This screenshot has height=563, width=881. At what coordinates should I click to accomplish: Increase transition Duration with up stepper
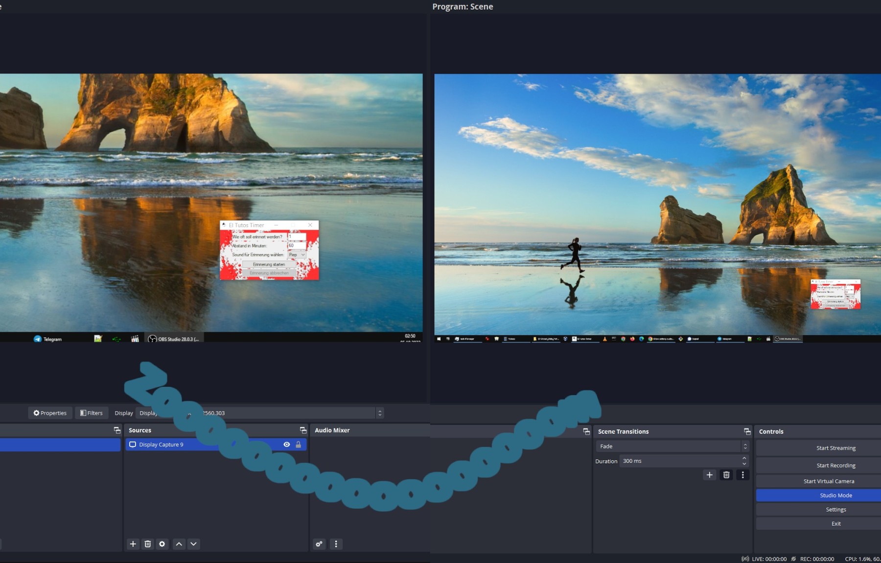[x=744, y=458]
